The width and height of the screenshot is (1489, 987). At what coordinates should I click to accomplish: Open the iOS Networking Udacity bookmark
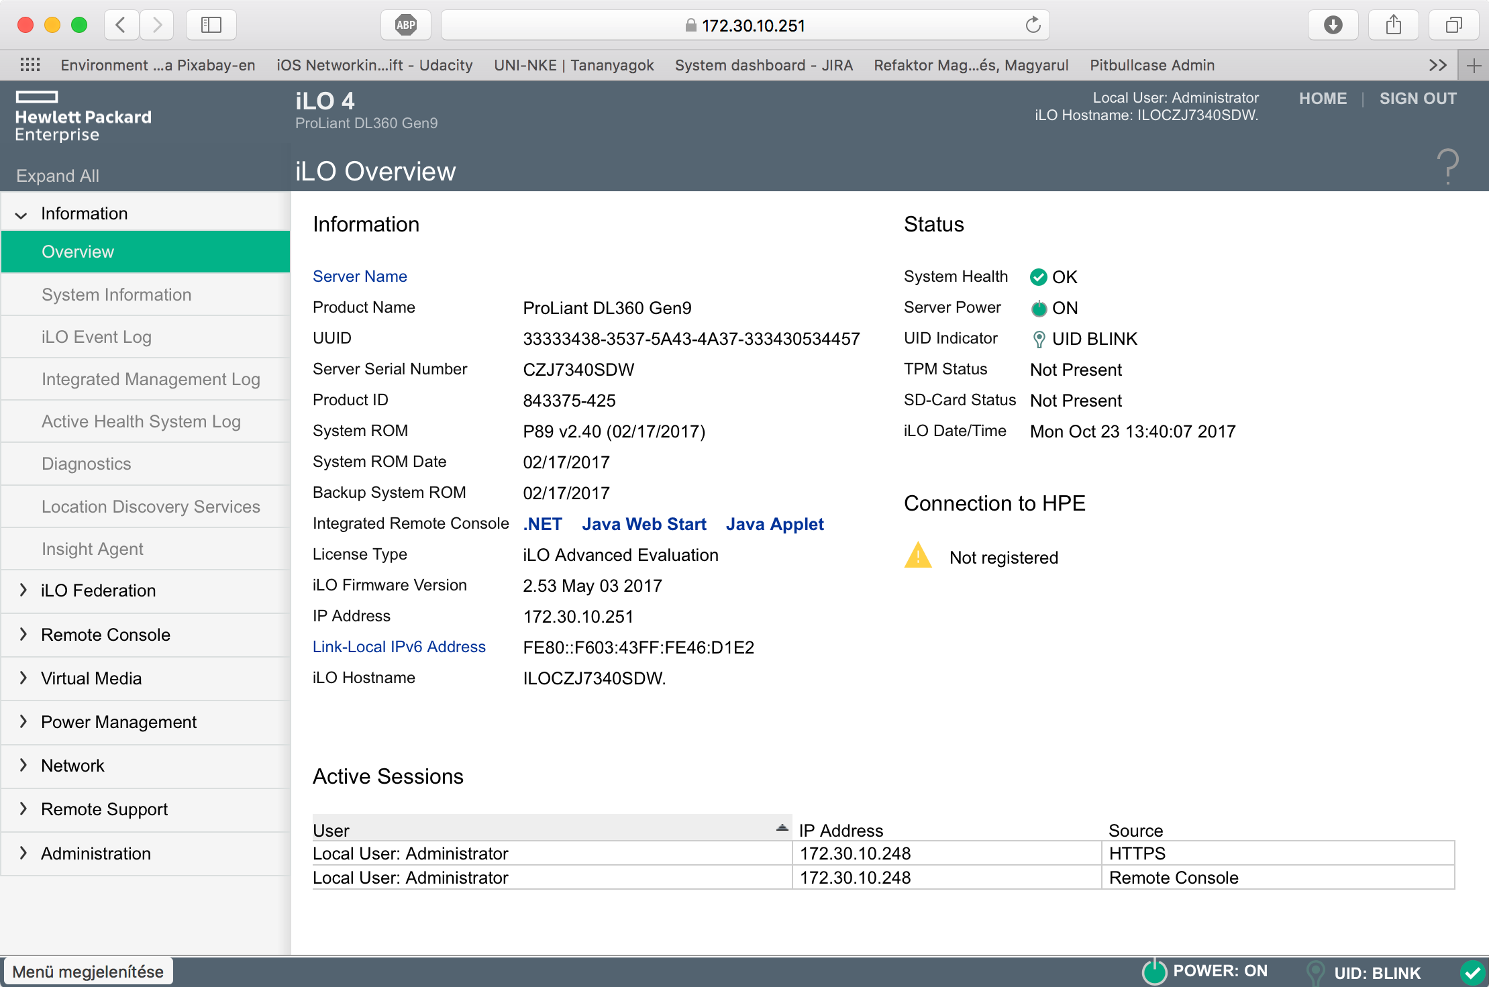pos(374,65)
